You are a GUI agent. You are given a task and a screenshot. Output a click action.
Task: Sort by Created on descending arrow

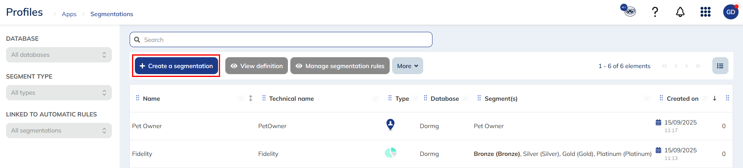[x=714, y=98]
